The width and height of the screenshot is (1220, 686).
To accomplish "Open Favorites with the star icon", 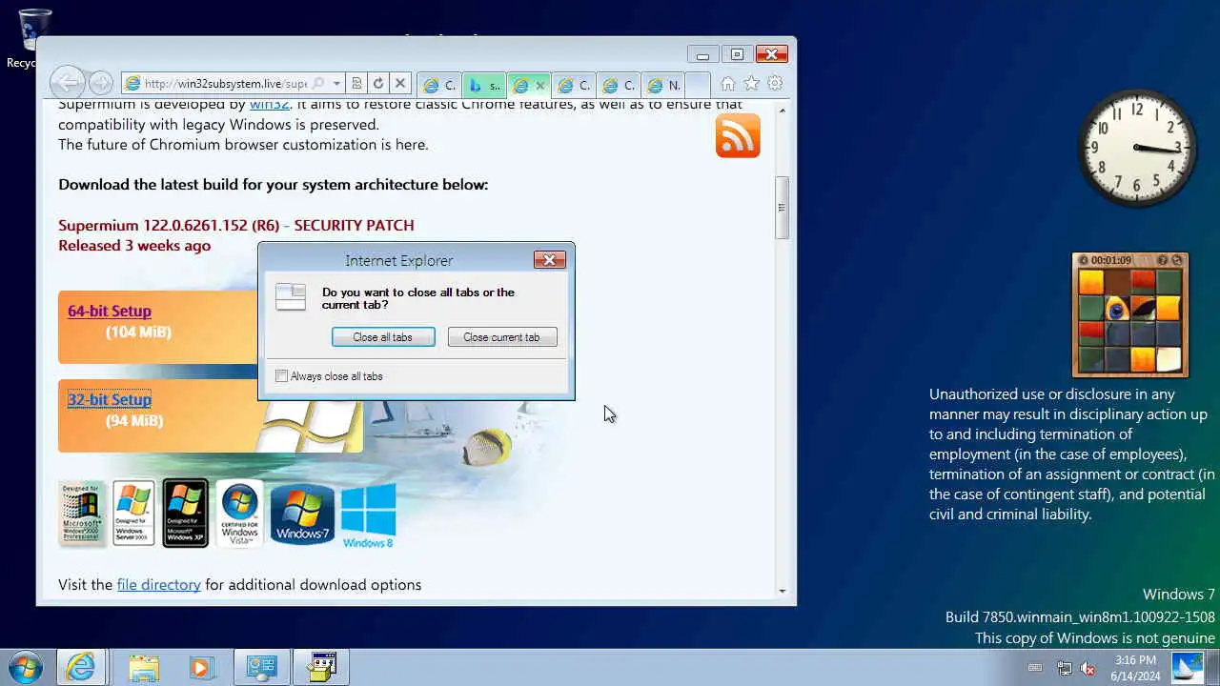I will click(x=752, y=84).
